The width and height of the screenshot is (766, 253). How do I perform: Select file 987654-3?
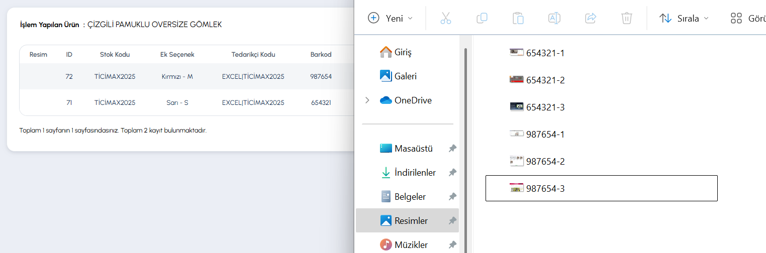click(601, 188)
